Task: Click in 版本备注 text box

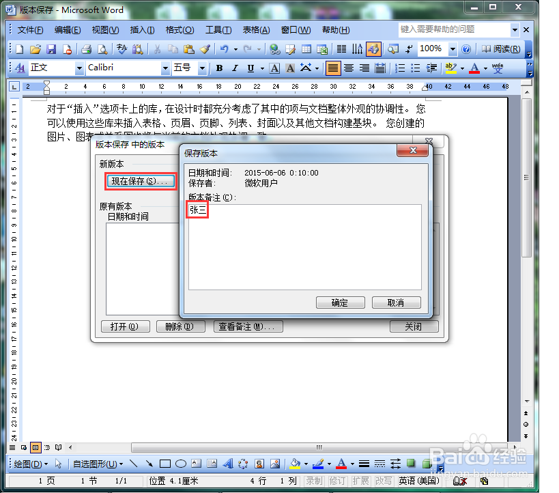Action: [305, 247]
